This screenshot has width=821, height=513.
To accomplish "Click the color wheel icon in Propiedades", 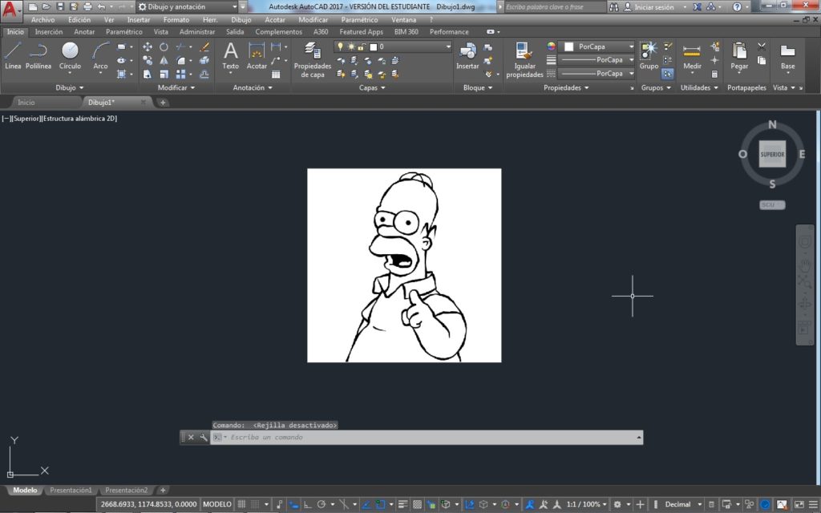I will 551,46.
